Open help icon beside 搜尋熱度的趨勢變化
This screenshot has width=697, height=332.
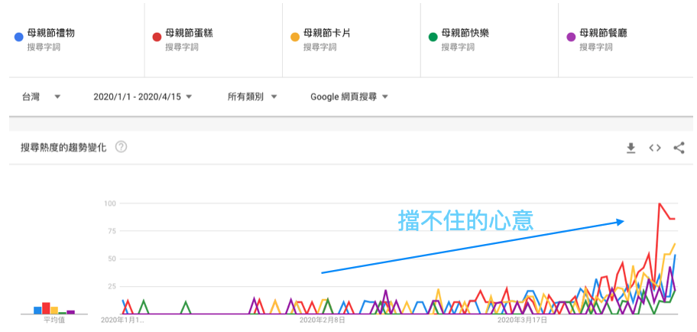tap(121, 147)
